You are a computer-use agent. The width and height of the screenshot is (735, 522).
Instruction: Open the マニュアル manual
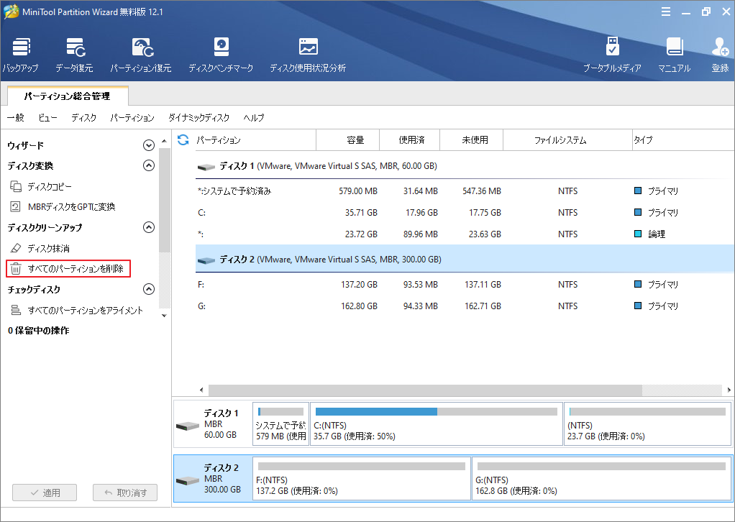pos(674,55)
